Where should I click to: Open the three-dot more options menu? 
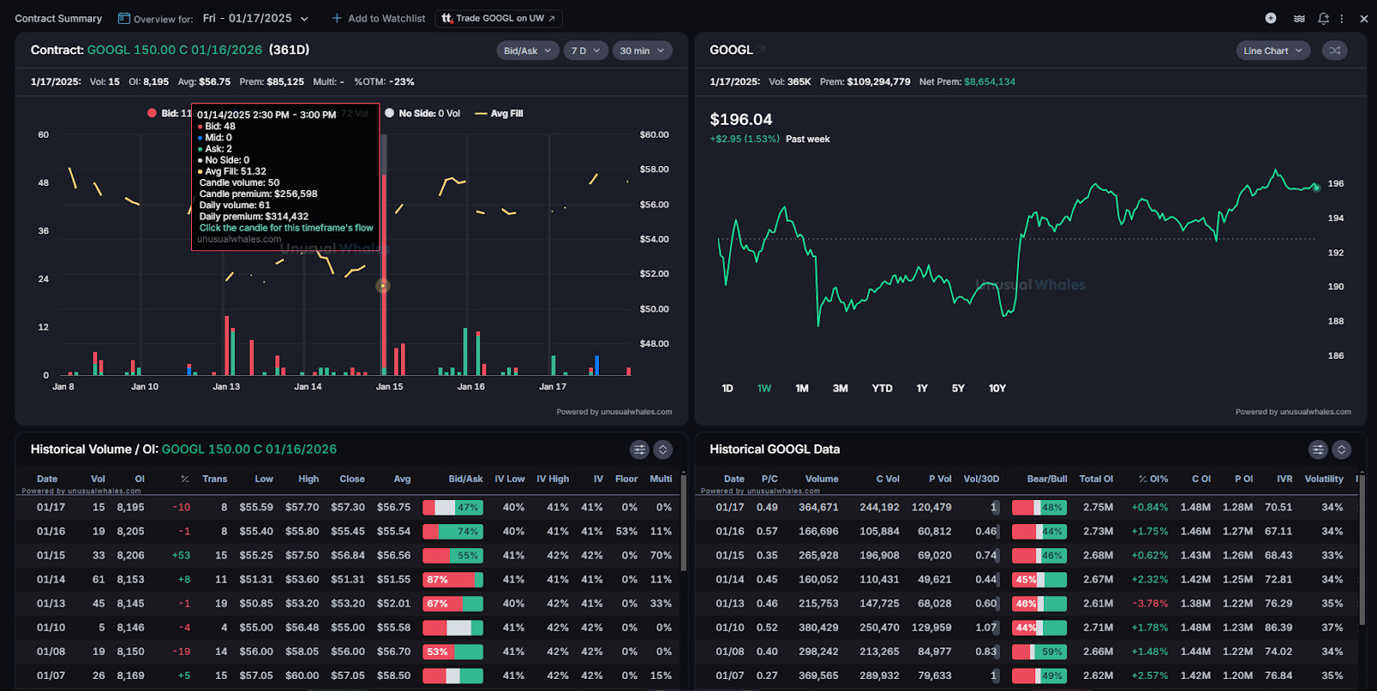pos(1342,18)
